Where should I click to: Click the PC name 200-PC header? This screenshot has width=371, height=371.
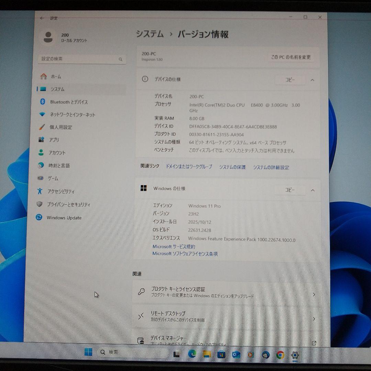149,54
